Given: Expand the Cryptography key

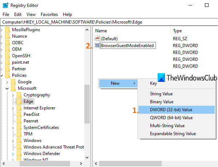Looking at the screenshot, I should pos(13,95).
